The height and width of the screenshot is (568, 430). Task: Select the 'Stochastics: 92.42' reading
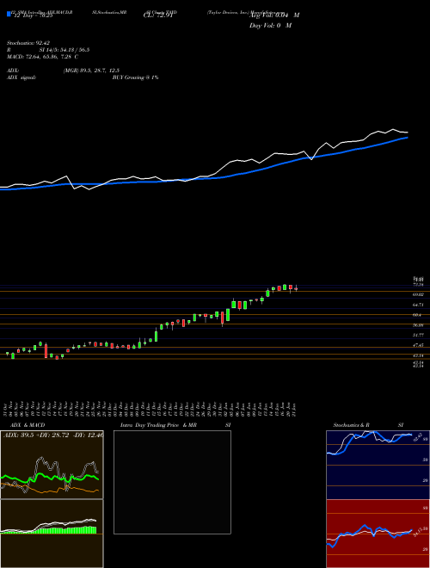(x=28, y=43)
